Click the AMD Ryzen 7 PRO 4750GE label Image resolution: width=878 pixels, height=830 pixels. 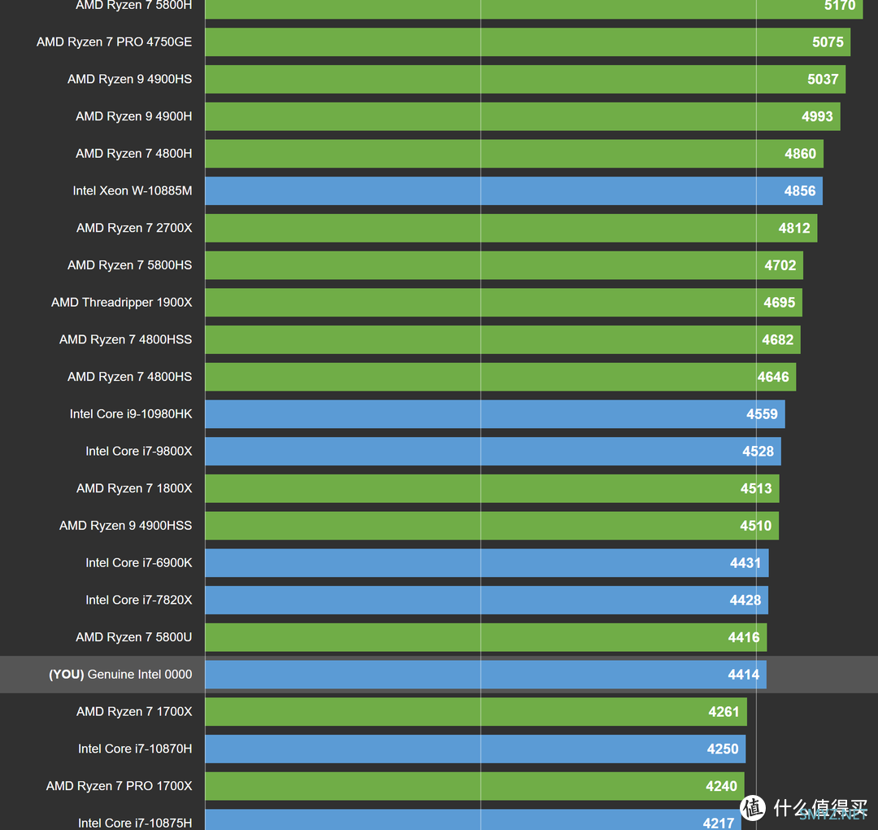[115, 42]
